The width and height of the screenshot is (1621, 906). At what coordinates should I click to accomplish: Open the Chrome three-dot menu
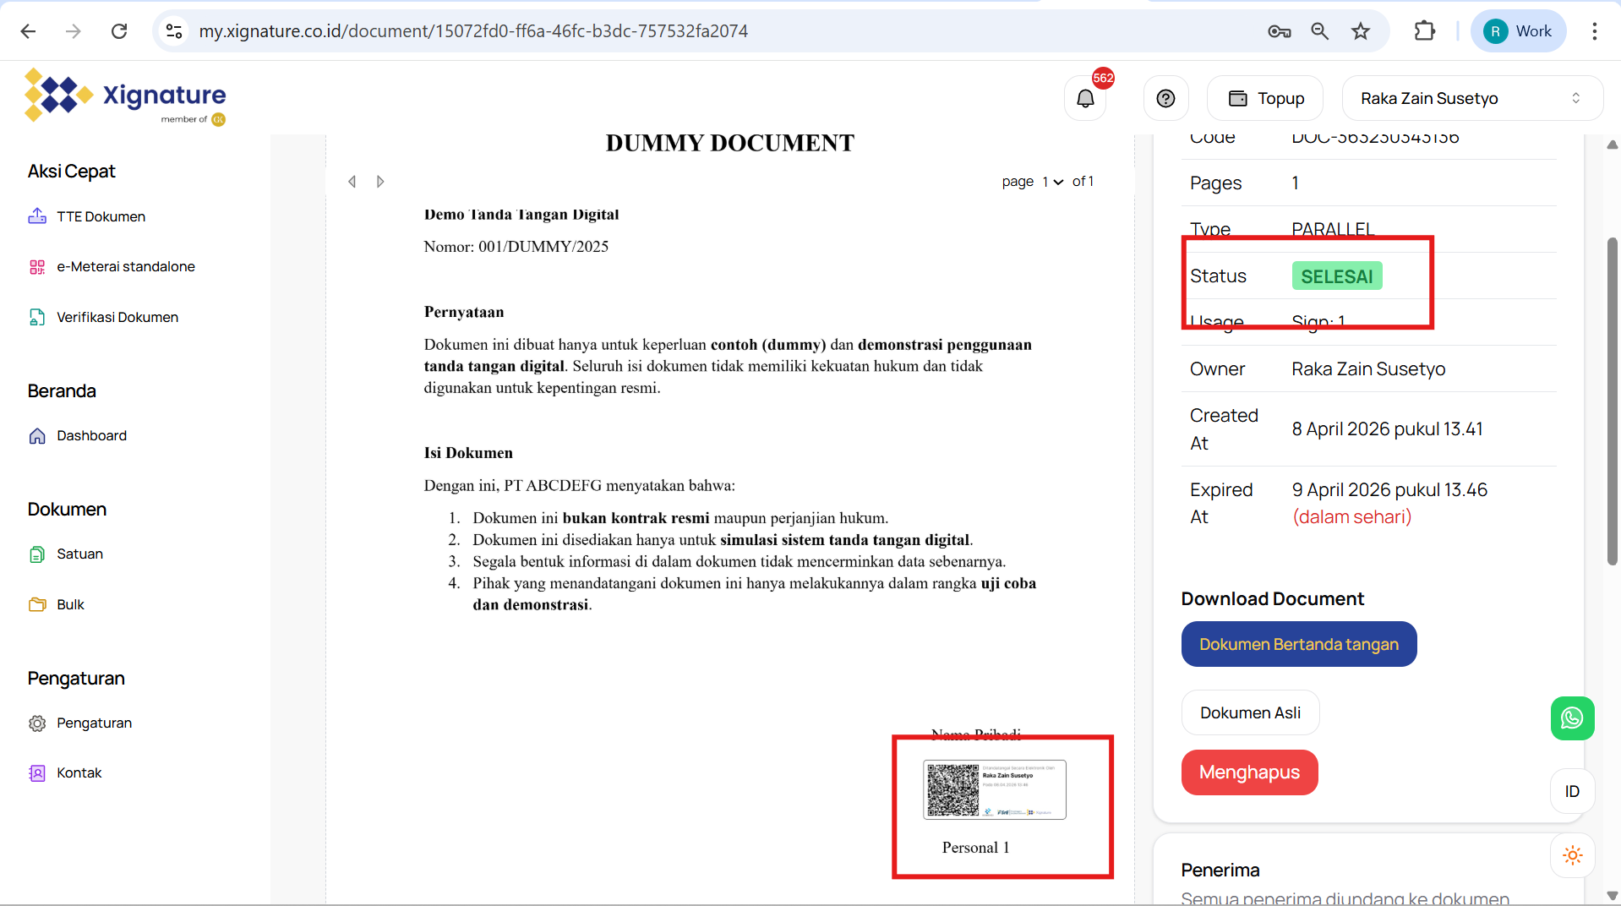(x=1594, y=31)
